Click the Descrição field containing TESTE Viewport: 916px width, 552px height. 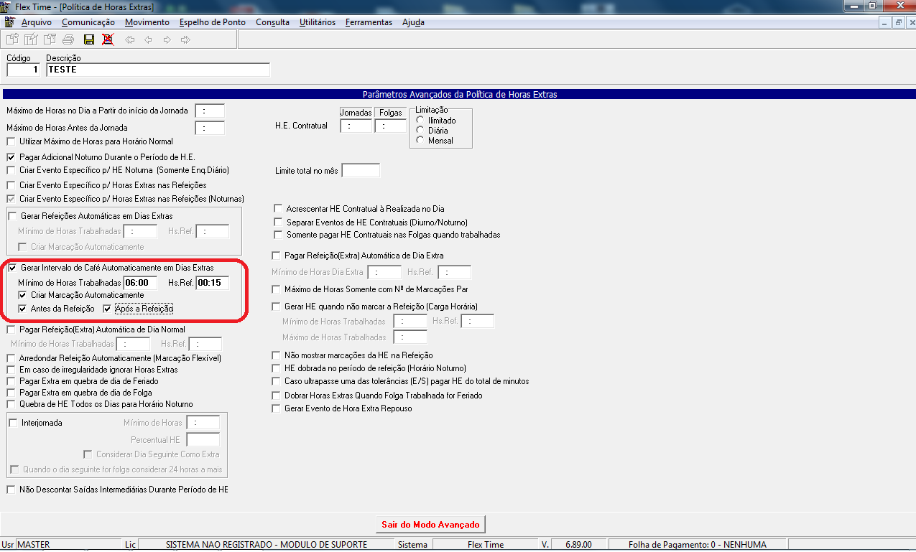tap(158, 70)
